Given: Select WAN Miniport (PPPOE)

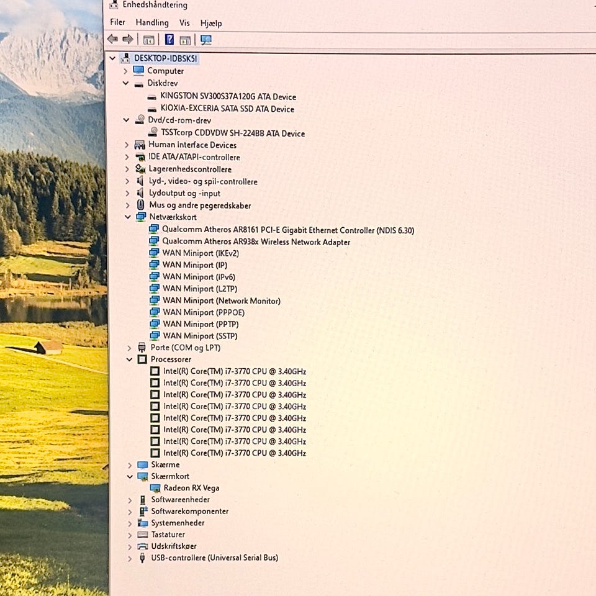Looking at the screenshot, I should pyautogui.click(x=204, y=312).
